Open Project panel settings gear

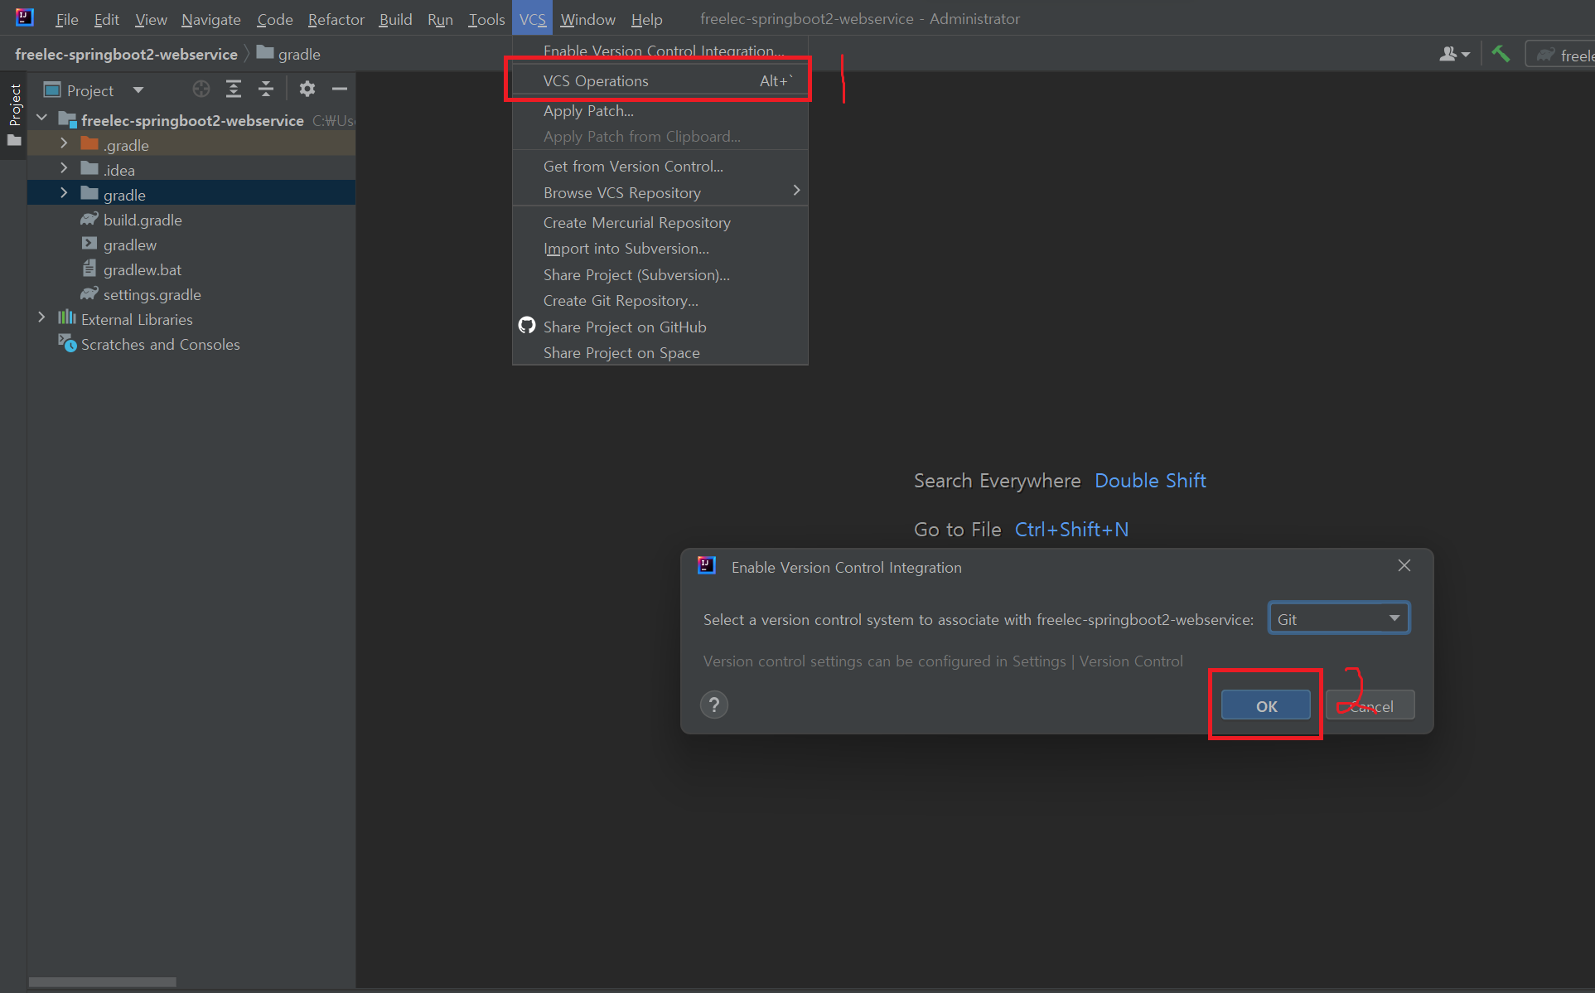coord(307,90)
